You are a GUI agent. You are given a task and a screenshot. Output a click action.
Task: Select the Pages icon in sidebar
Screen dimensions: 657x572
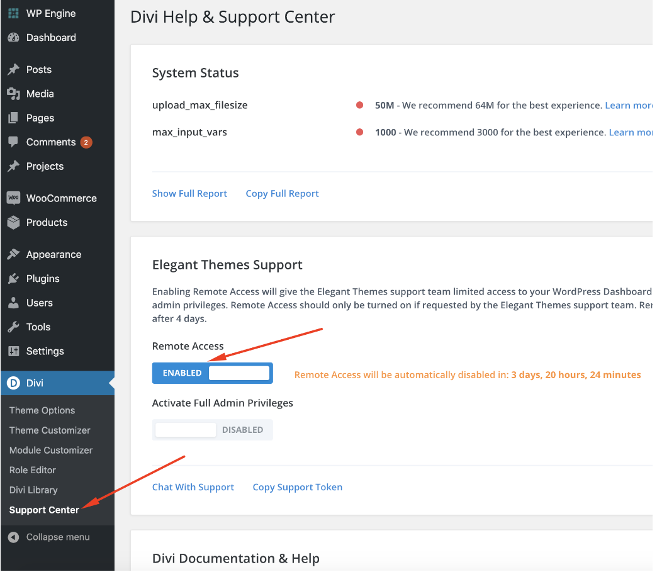tap(11, 118)
